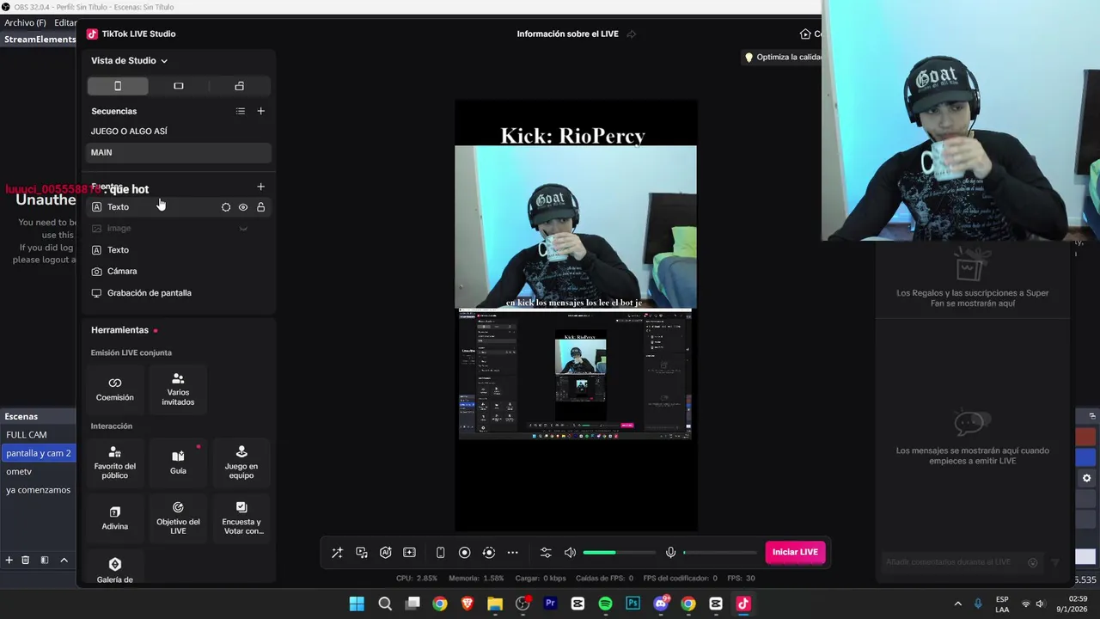Image resolution: width=1100 pixels, height=619 pixels.
Task: Open Premiere Pro from the taskbar
Action: click(x=550, y=604)
